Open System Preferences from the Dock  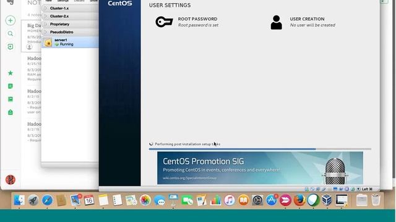[x=257, y=200]
